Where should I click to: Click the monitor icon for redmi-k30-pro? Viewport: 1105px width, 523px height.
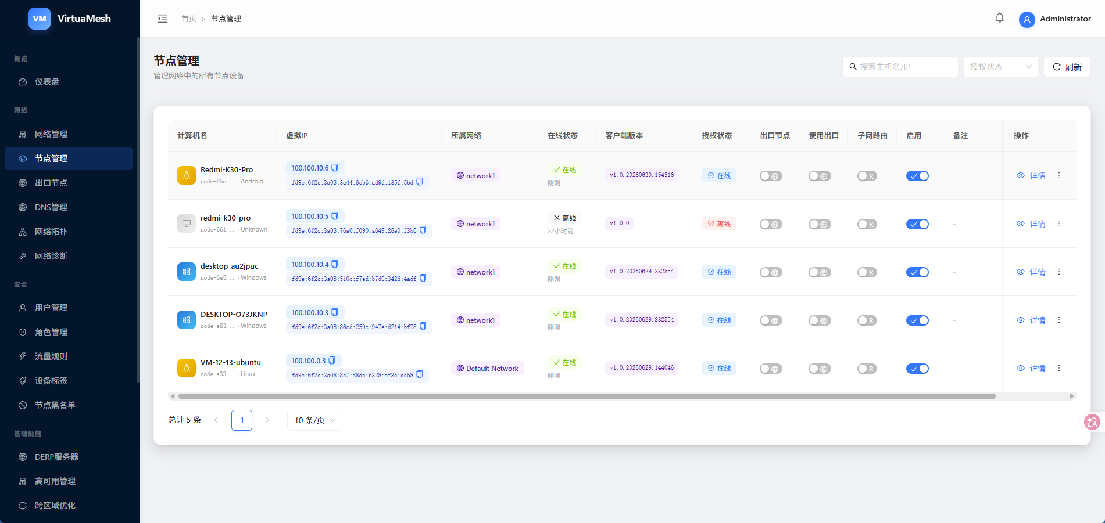click(187, 223)
